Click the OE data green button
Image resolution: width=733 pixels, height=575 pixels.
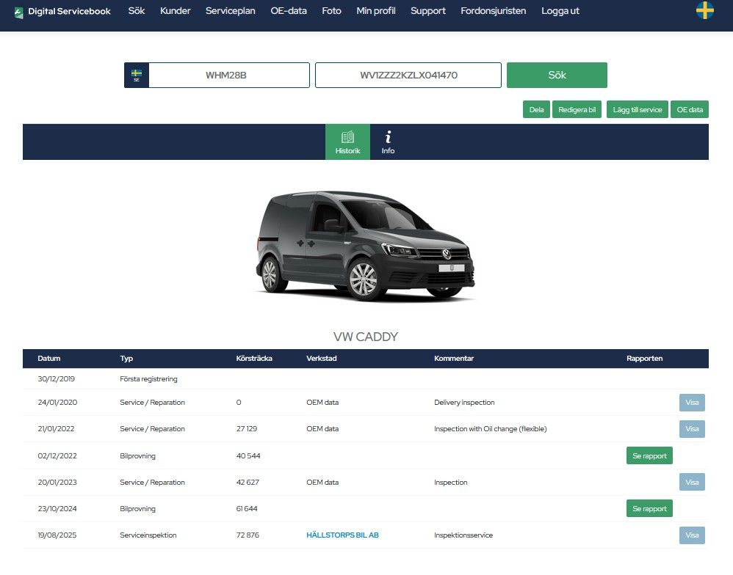689,109
